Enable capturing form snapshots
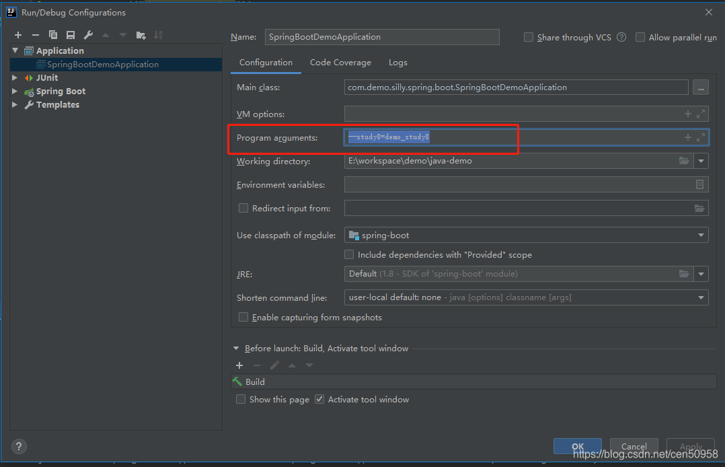The height and width of the screenshot is (467, 725). tap(243, 317)
